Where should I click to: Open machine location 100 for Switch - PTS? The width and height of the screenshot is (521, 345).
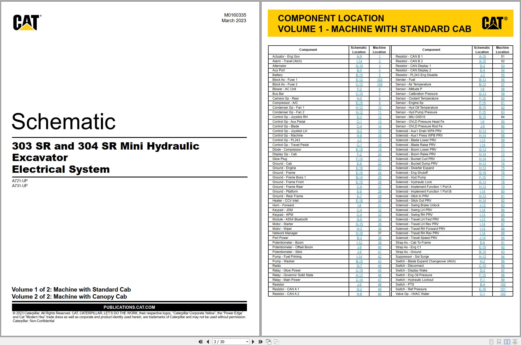click(x=503, y=285)
